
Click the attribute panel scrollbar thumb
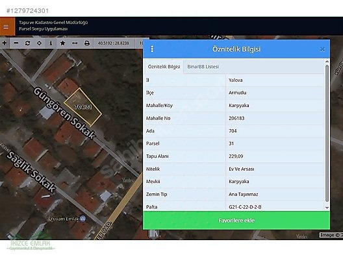coord(327,133)
